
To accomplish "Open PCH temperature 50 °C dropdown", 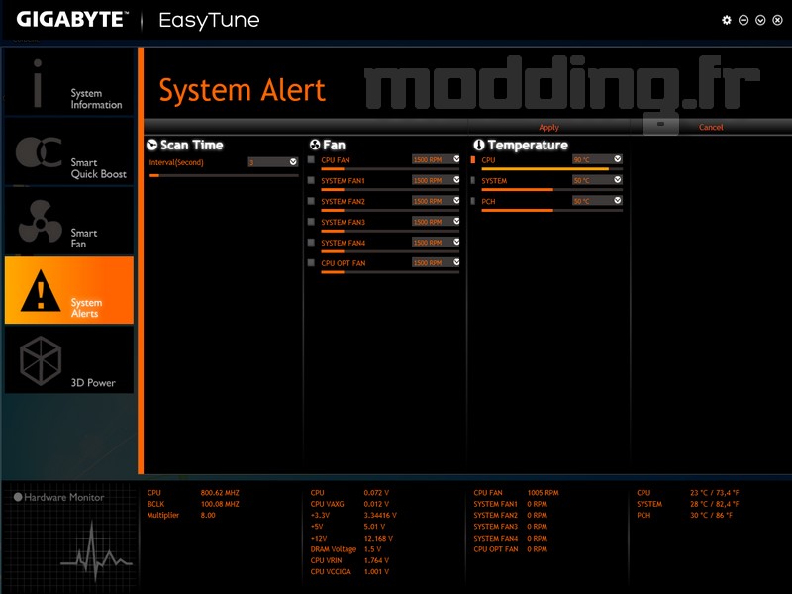I will pos(597,201).
